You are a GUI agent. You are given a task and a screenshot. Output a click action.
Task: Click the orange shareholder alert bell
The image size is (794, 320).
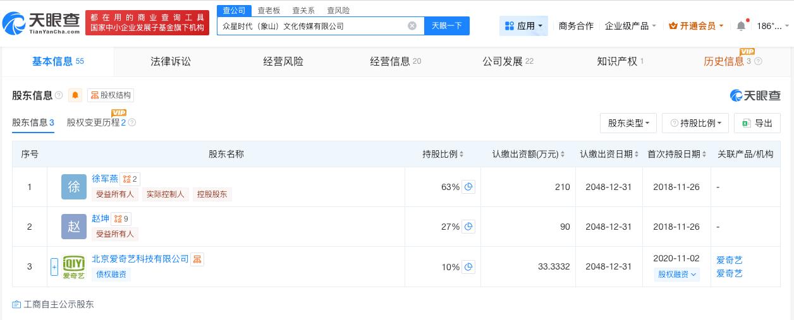coord(75,95)
